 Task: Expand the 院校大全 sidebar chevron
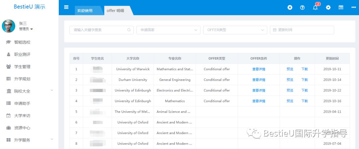tap(52, 90)
